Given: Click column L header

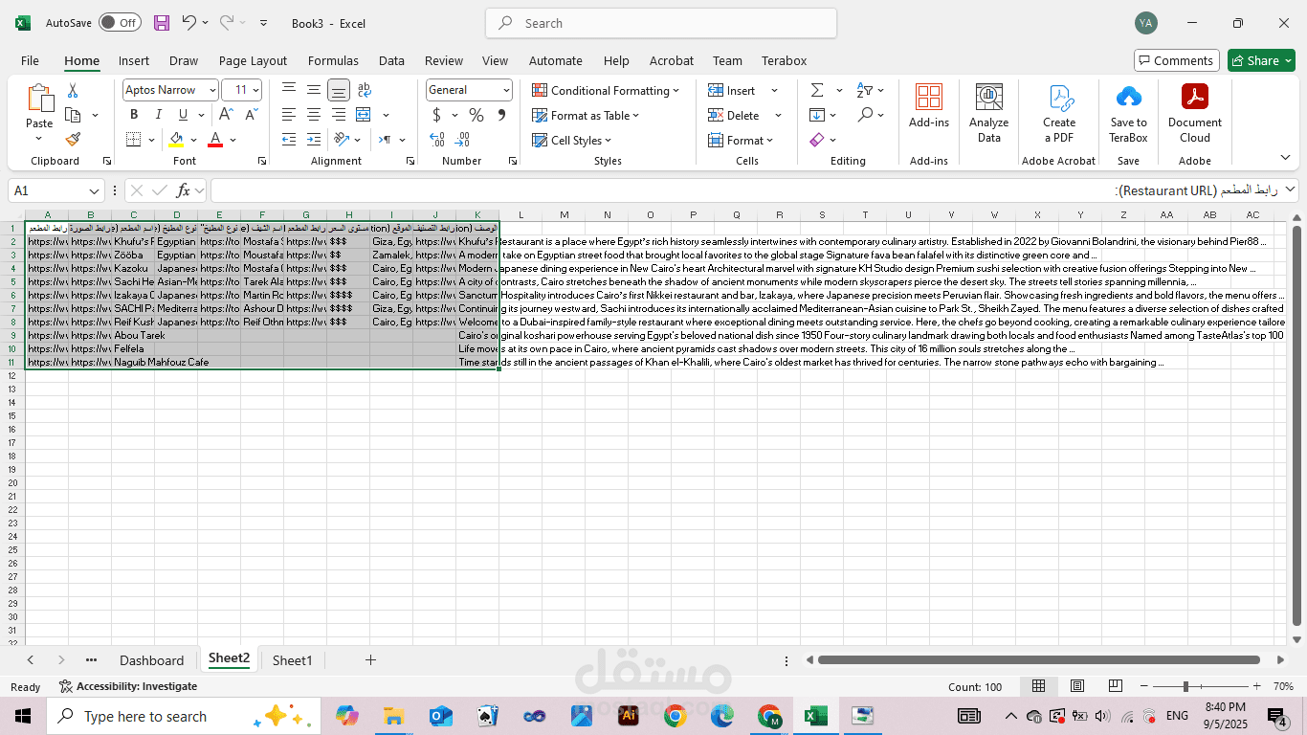Looking at the screenshot, I should (x=521, y=214).
